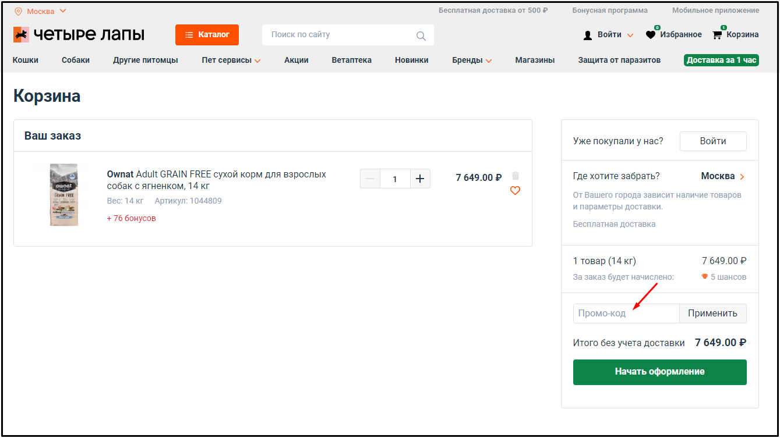The height and width of the screenshot is (438, 780).
Task: Click the Итого без учета доставки label
Action: [629, 343]
